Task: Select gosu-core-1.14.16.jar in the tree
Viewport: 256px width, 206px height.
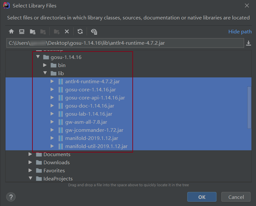Action: click(90, 89)
